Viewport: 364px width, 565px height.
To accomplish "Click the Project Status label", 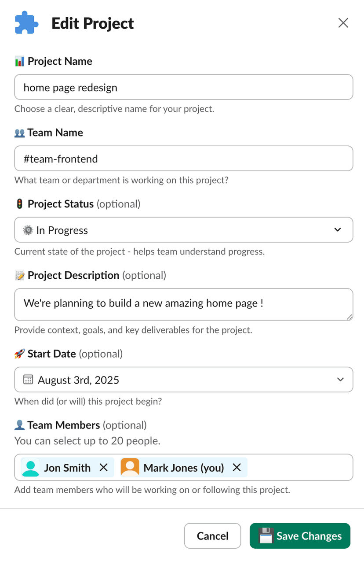I will [x=61, y=204].
